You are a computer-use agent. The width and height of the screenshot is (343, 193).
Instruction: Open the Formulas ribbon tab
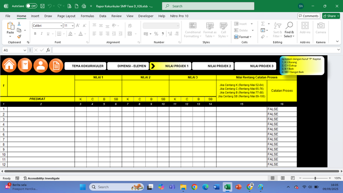(x=87, y=16)
